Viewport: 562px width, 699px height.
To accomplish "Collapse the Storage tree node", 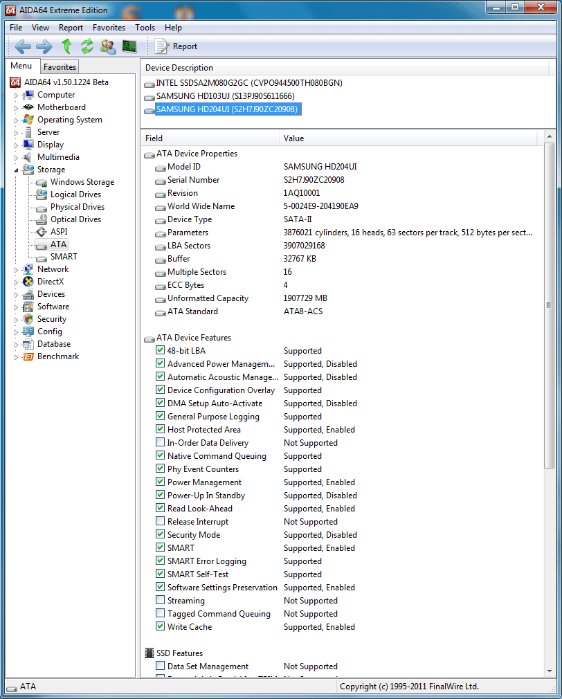I will coord(16,170).
